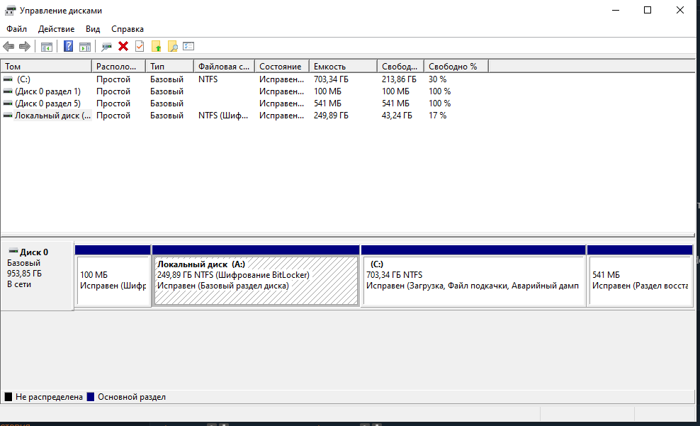Click drive icon of Локальный диск row
The image size is (700, 426).
click(8, 116)
